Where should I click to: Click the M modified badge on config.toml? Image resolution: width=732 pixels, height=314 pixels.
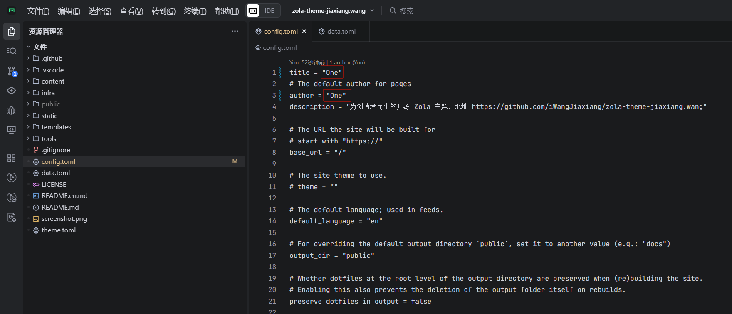pyautogui.click(x=235, y=161)
